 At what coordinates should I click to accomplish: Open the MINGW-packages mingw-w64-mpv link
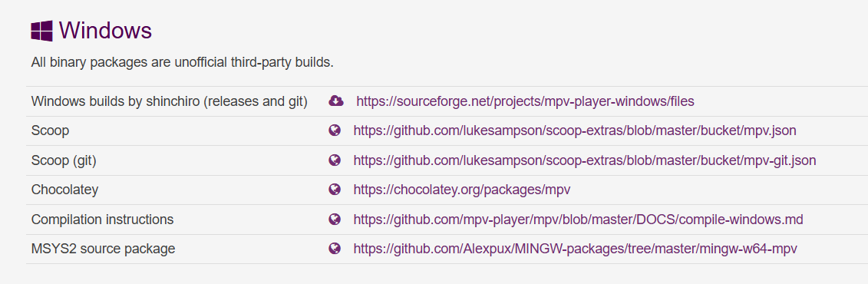click(575, 249)
